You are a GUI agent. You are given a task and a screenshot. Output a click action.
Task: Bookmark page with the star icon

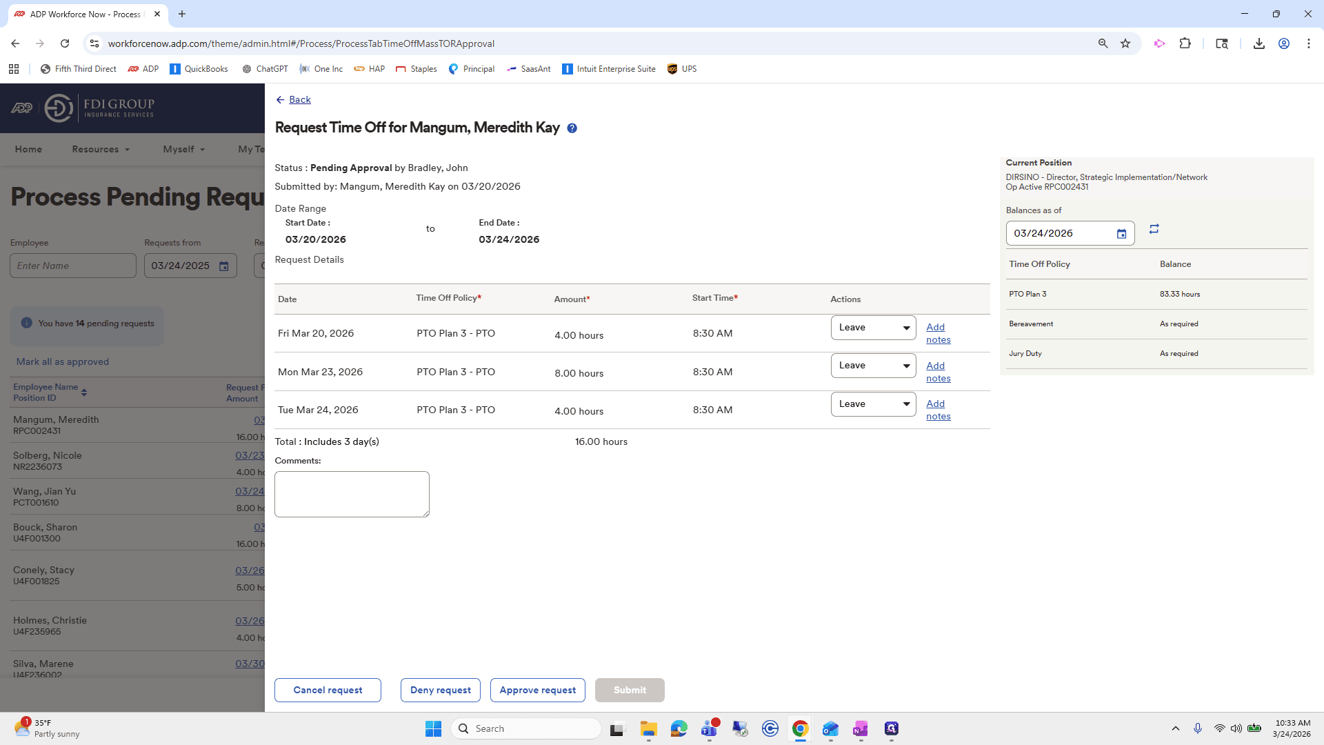click(1125, 43)
